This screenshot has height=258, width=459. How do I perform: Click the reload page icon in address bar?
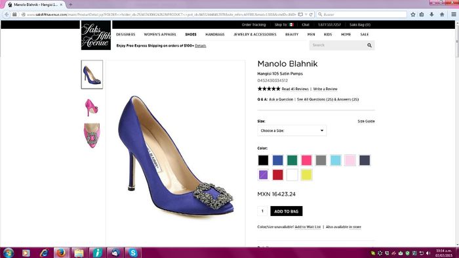pos(311,14)
